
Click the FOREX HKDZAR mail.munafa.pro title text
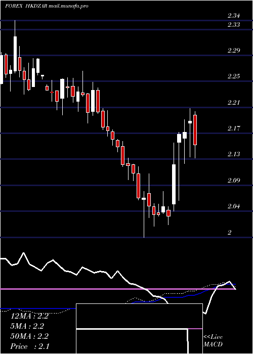pos(47,6)
